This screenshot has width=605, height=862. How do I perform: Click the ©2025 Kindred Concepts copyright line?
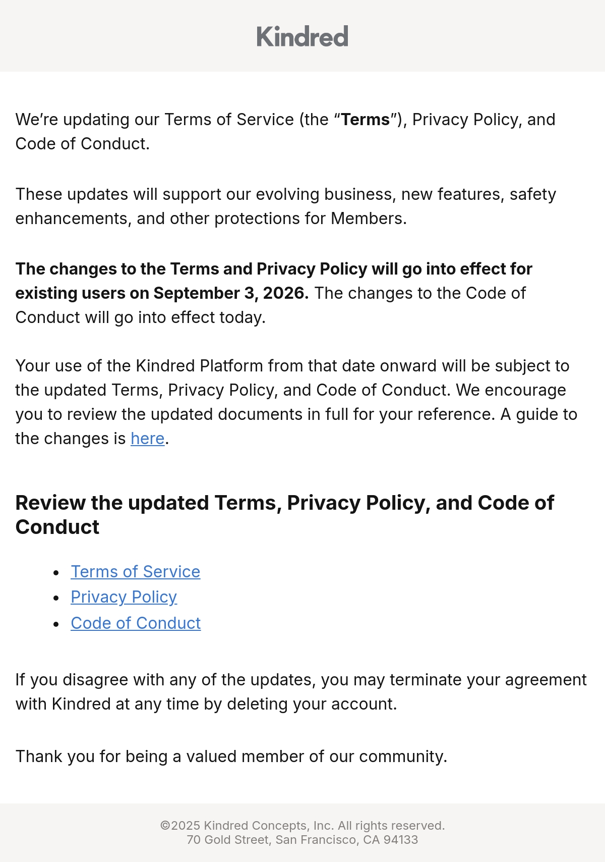302,826
